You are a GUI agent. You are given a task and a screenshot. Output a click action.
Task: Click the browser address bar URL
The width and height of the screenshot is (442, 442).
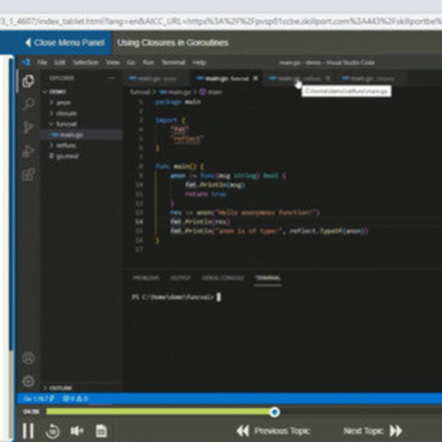[221, 22]
